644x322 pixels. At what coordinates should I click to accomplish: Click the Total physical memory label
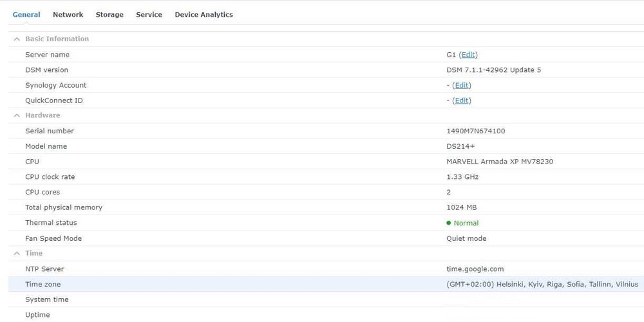pyautogui.click(x=64, y=208)
